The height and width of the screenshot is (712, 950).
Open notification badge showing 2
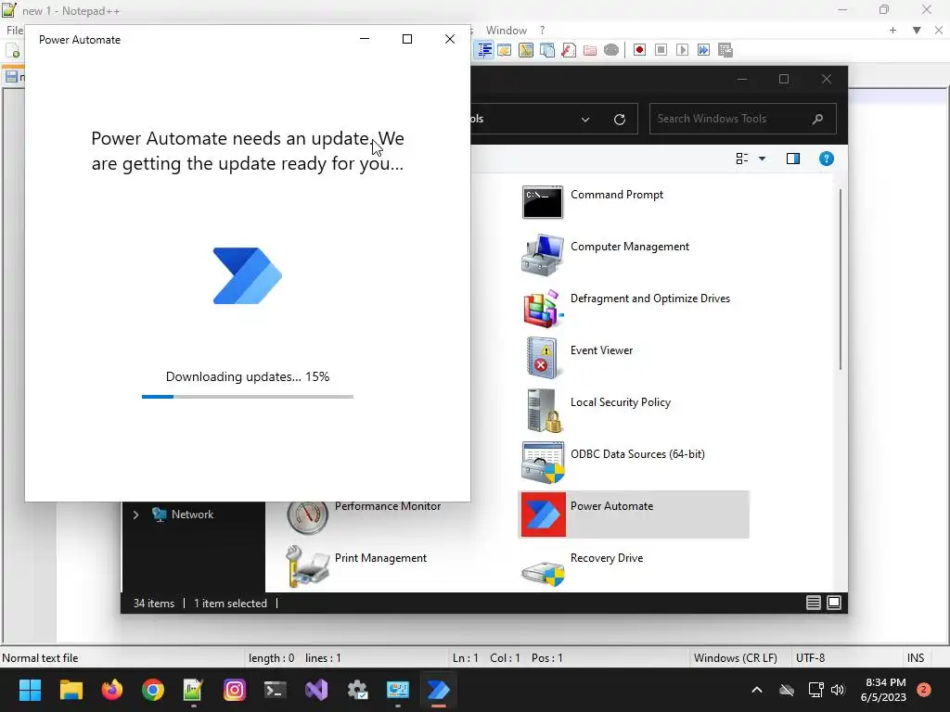point(923,690)
